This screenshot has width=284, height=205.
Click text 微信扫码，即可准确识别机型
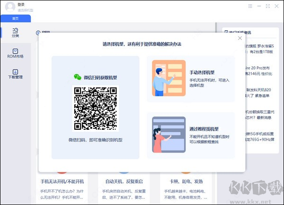click(96, 140)
